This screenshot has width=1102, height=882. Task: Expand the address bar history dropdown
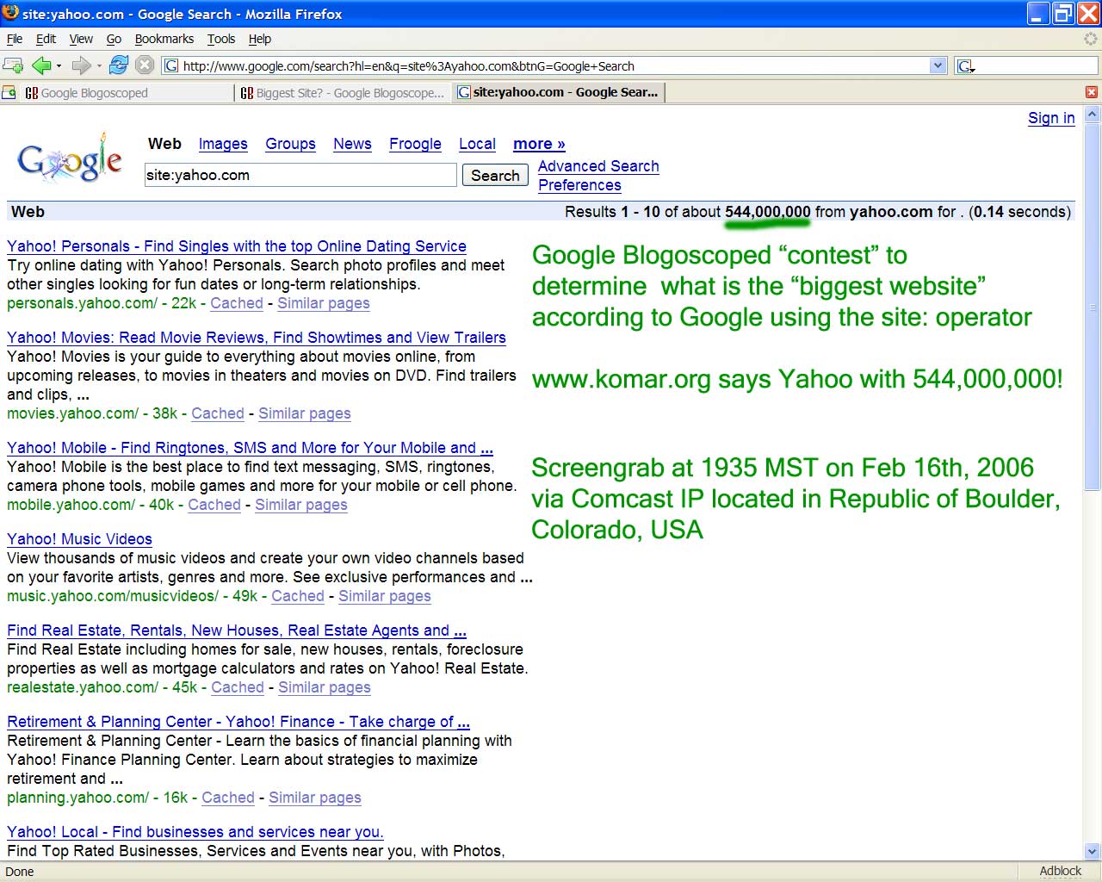coord(938,65)
